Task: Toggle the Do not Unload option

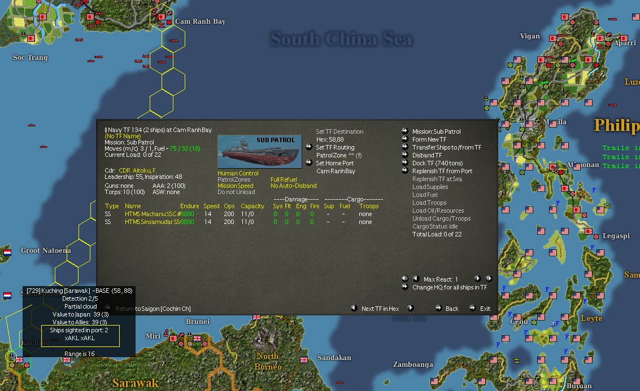Action: tap(236, 192)
